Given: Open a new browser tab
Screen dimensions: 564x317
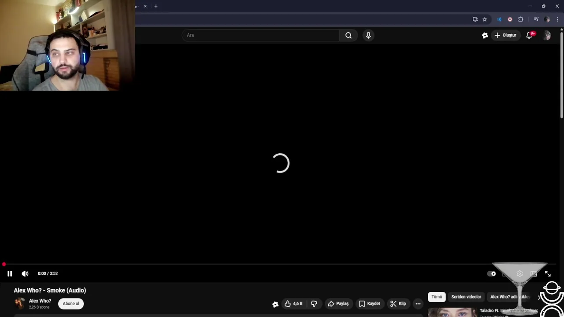Looking at the screenshot, I should click(x=156, y=6).
